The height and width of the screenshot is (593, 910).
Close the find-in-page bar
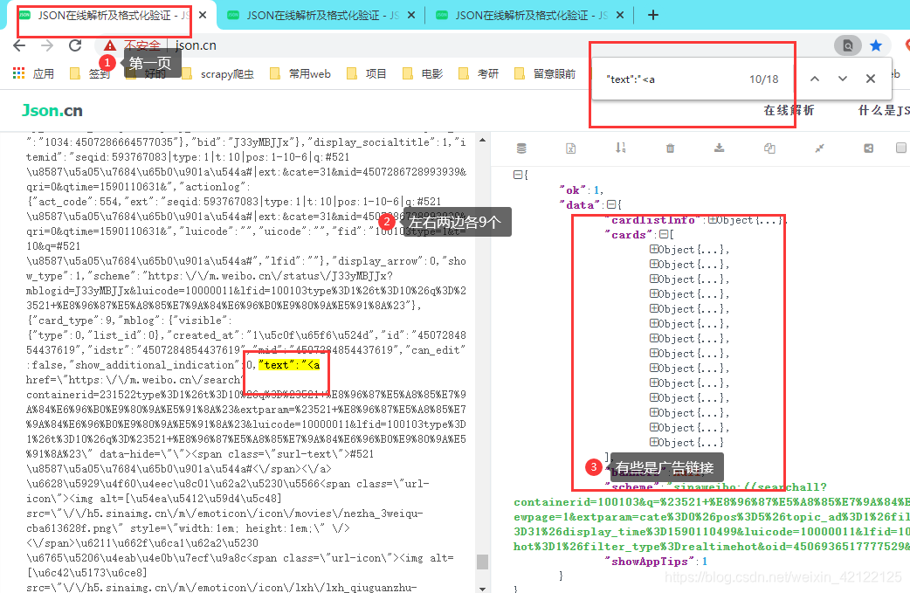click(871, 79)
